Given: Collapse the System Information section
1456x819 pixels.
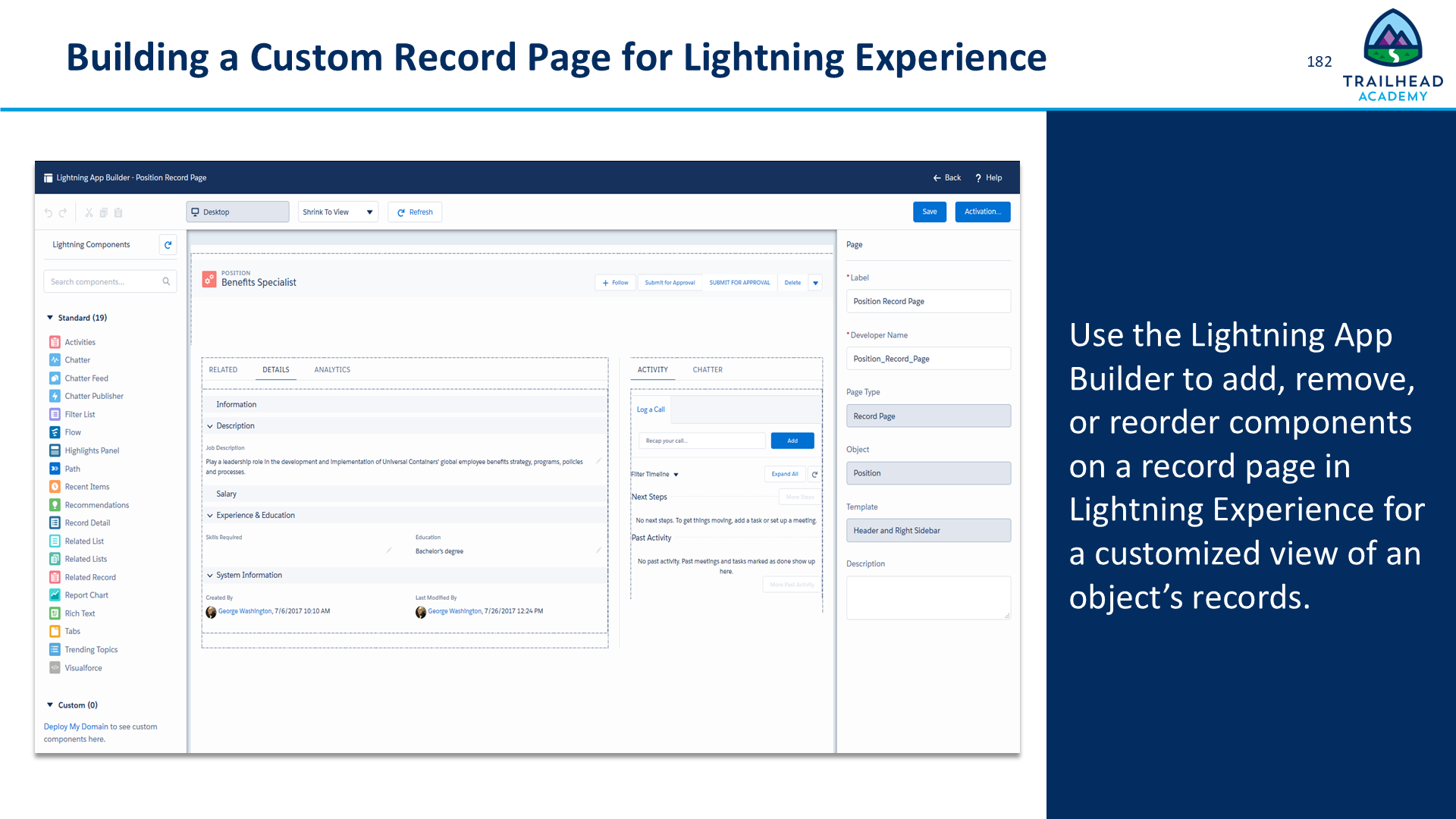Looking at the screenshot, I should click(210, 576).
